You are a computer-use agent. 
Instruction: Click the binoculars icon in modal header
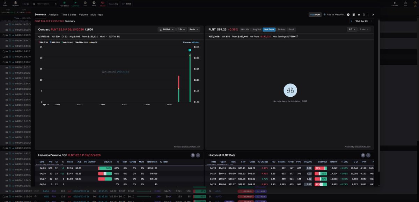pos(359,15)
